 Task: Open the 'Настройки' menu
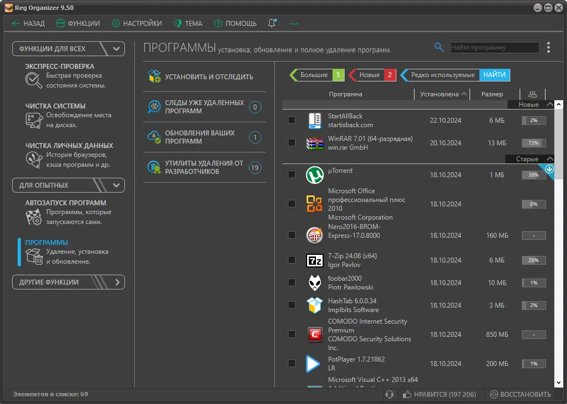point(137,23)
